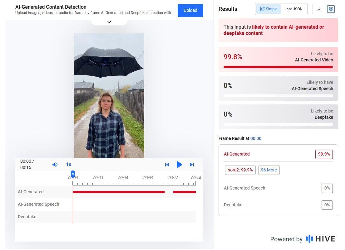Switch to Simple results view
345x250 pixels.
269,9
